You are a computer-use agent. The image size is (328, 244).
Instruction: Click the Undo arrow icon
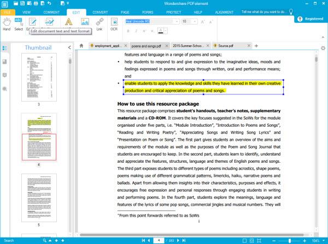(x=49, y=3)
